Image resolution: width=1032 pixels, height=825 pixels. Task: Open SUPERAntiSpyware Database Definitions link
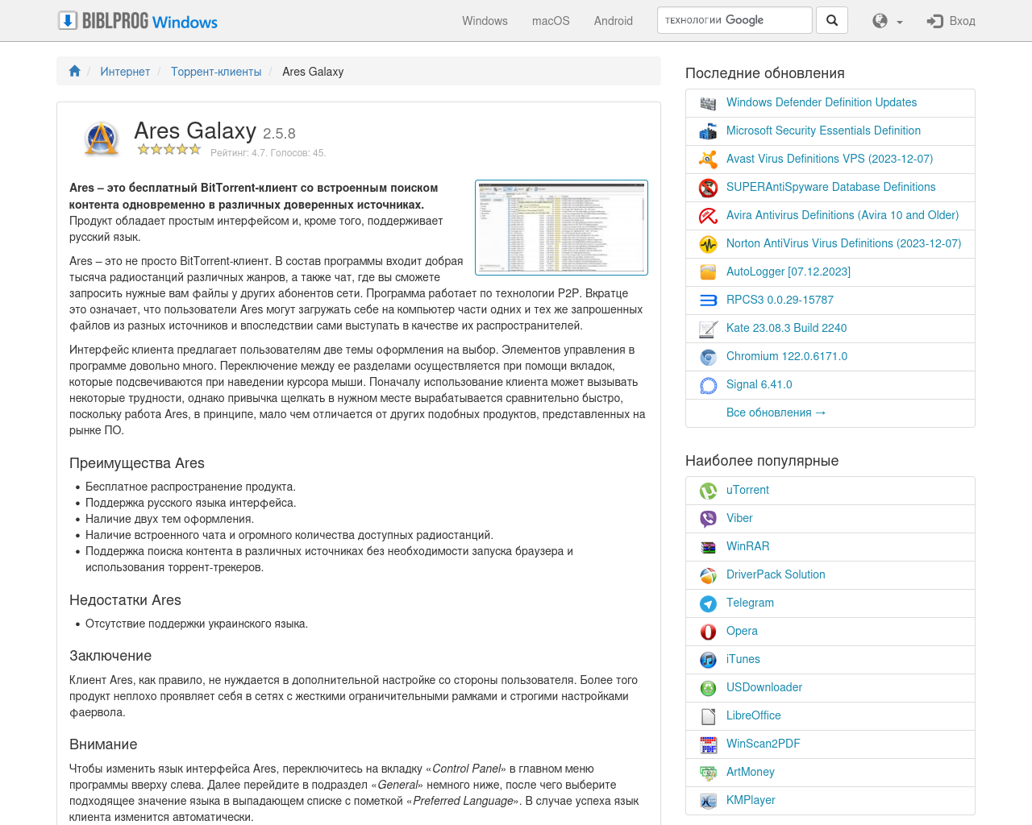831,187
